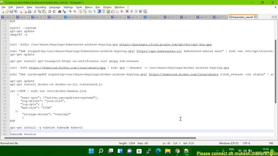Image resolution: width=278 pixels, height=156 pixels.
Task: Open Google Chrome from taskbar
Action: [x=177, y=151]
